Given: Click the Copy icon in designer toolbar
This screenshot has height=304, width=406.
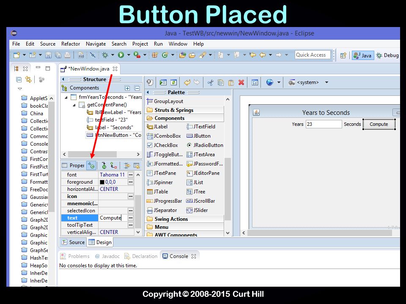Looking at the screenshot, I should (x=221, y=82).
